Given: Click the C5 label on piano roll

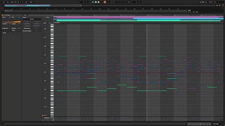Looking at the screenshot, I should pos(45,55).
